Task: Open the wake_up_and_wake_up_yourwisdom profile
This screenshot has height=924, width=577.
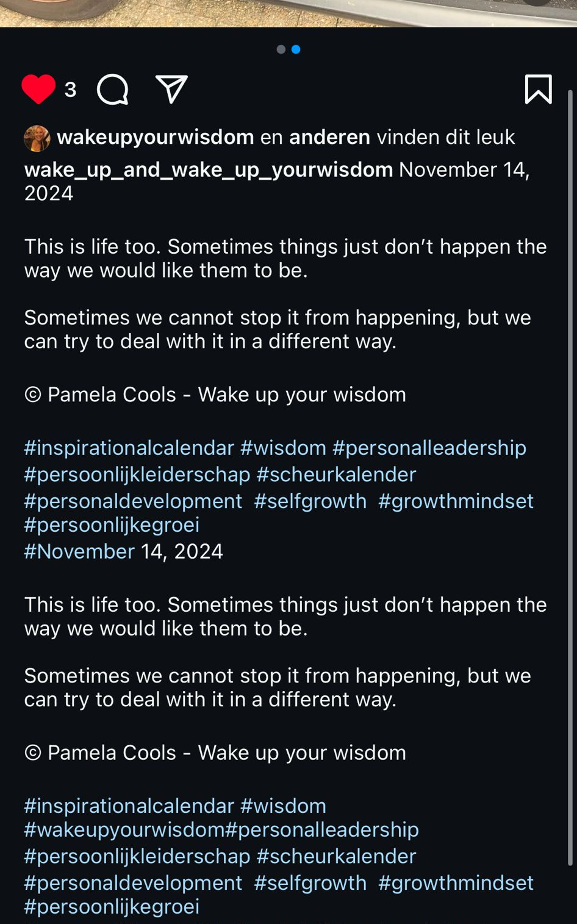Action: [207, 170]
